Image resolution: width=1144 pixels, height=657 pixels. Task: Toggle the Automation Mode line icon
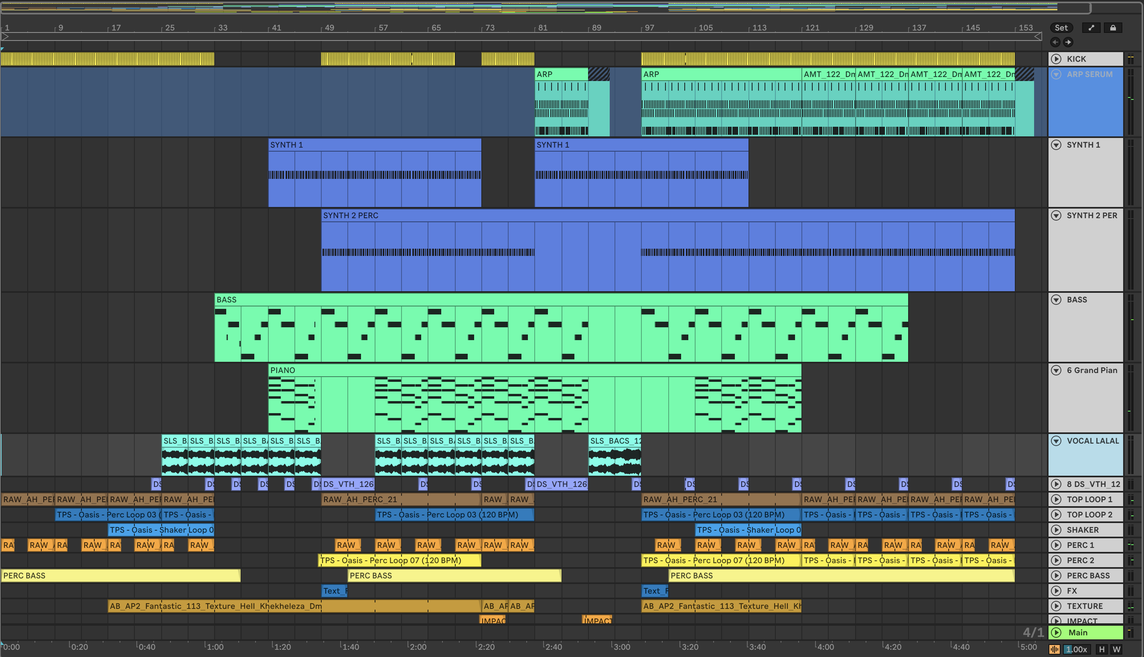[x=1091, y=28]
